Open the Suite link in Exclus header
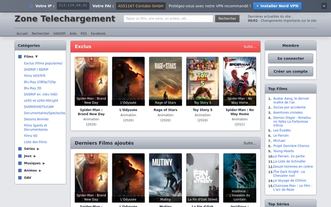 click(250, 47)
